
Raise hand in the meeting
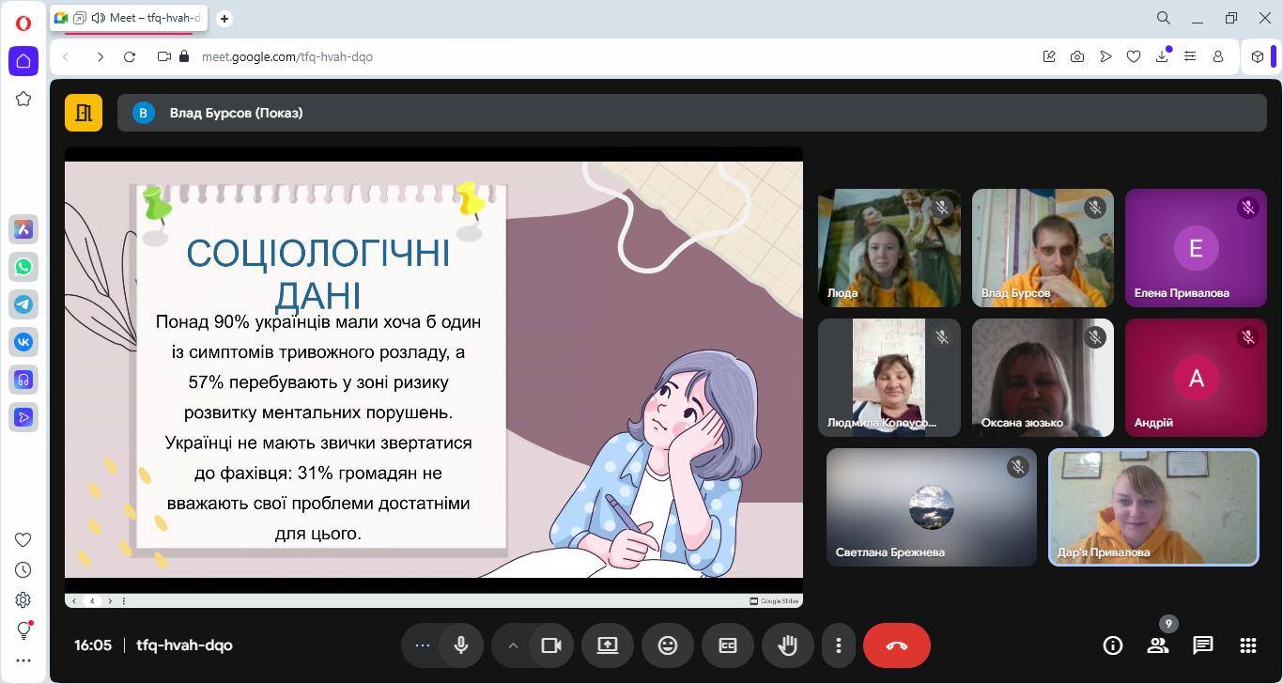click(787, 645)
